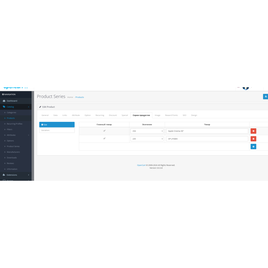Toggle main product checkbox for Apple Cinema

[104, 131]
